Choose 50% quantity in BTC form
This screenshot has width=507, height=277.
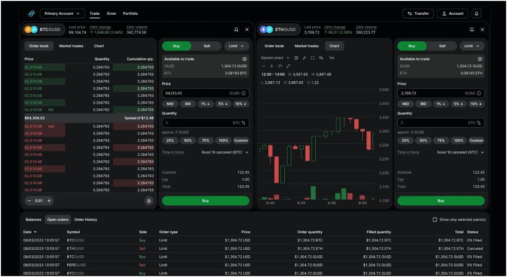click(x=188, y=141)
